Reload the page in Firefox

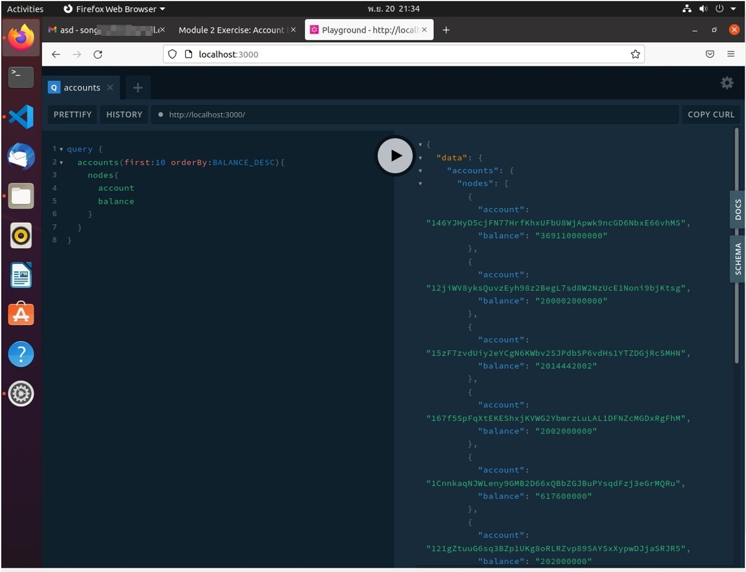(x=97, y=54)
